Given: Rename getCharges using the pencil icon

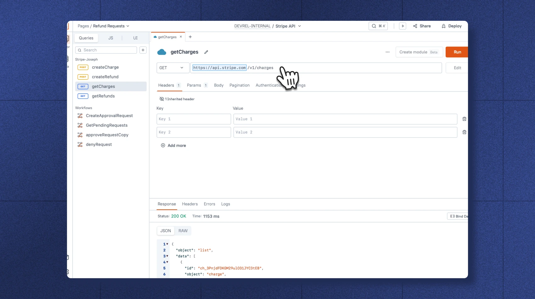Looking at the screenshot, I should (206, 52).
